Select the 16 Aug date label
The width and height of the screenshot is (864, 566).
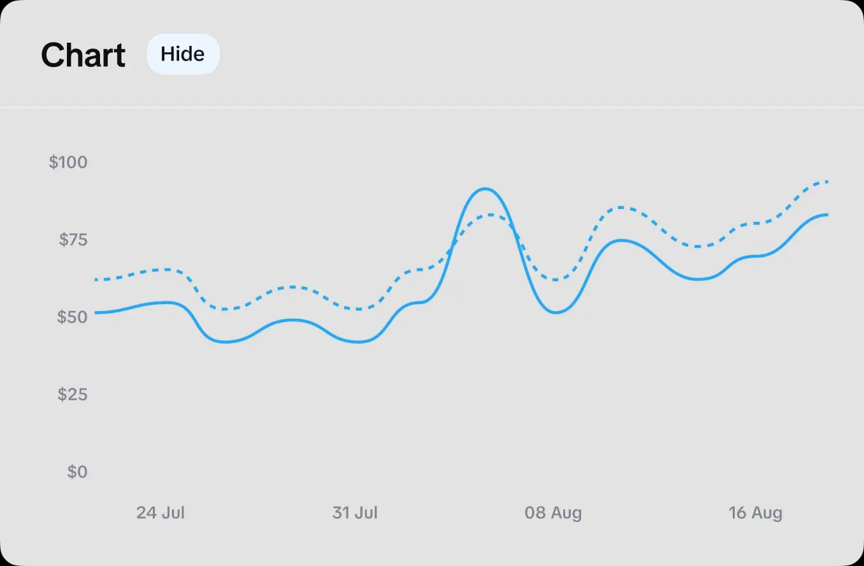click(755, 512)
